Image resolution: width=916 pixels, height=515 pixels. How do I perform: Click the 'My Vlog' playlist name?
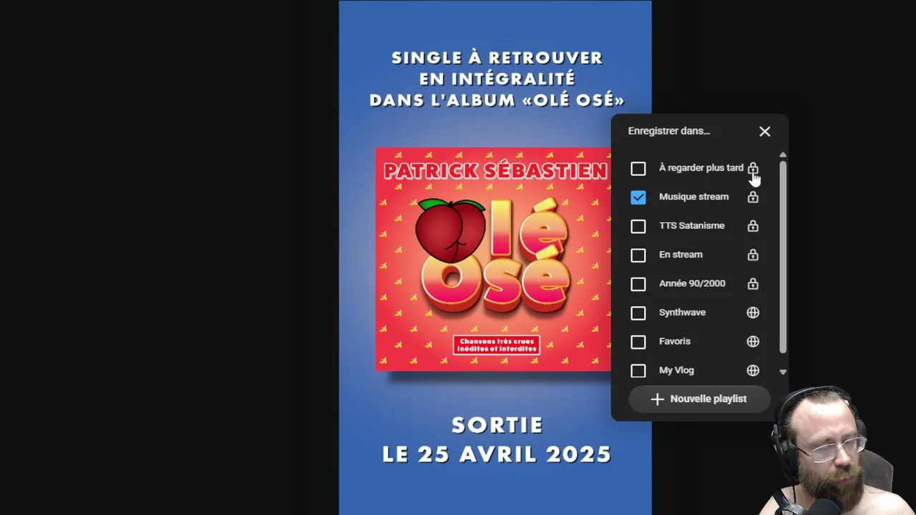pos(676,371)
